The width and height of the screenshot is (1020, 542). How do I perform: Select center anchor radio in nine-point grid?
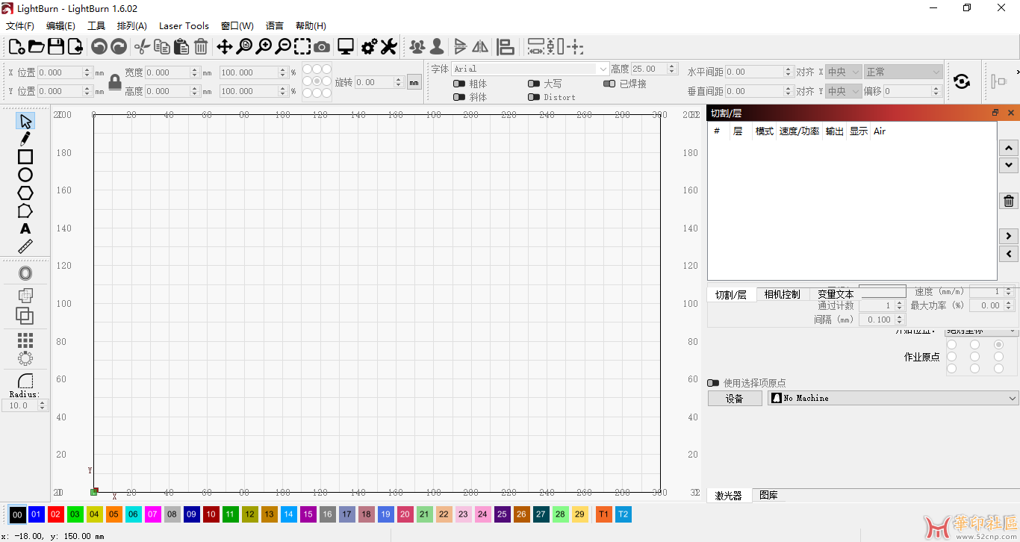pyautogui.click(x=317, y=81)
